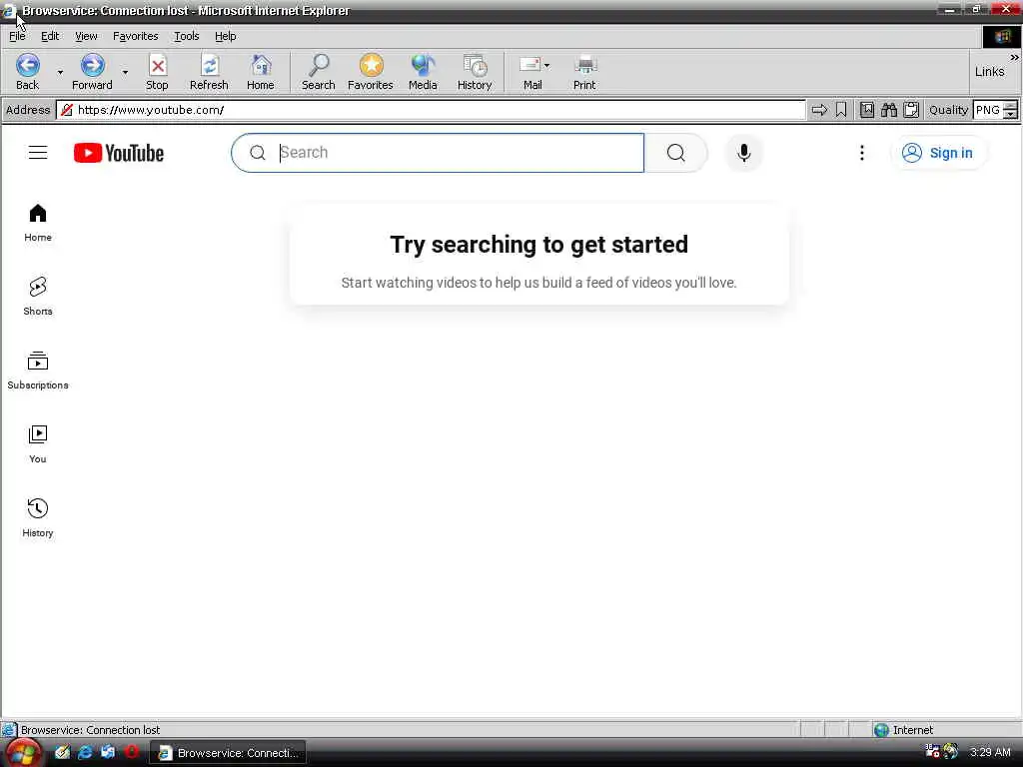Open the YouTube hamburger guide menu
Screen dimensions: 1023x767
(38, 153)
